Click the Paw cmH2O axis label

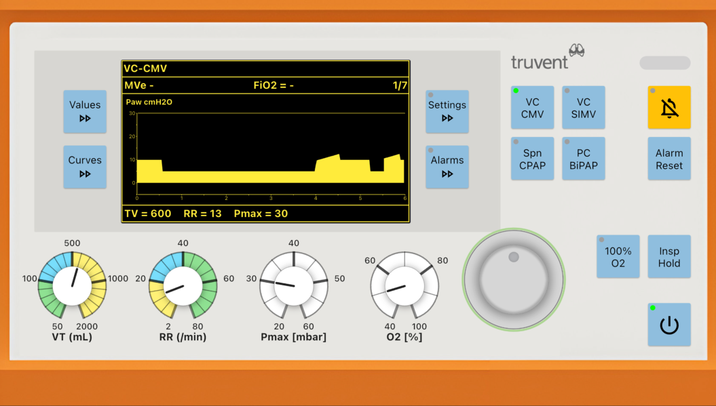click(x=149, y=102)
